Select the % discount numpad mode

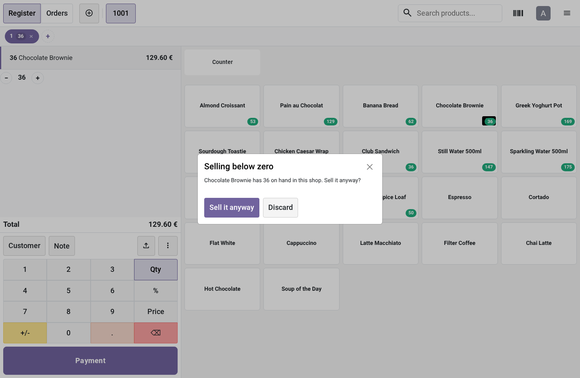point(156,291)
